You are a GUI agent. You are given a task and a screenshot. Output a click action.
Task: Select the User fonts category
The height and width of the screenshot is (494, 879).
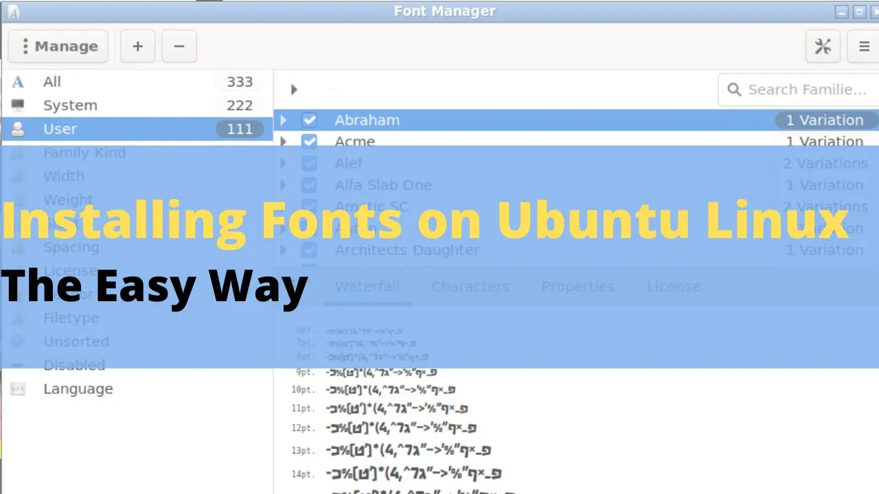[137, 129]
